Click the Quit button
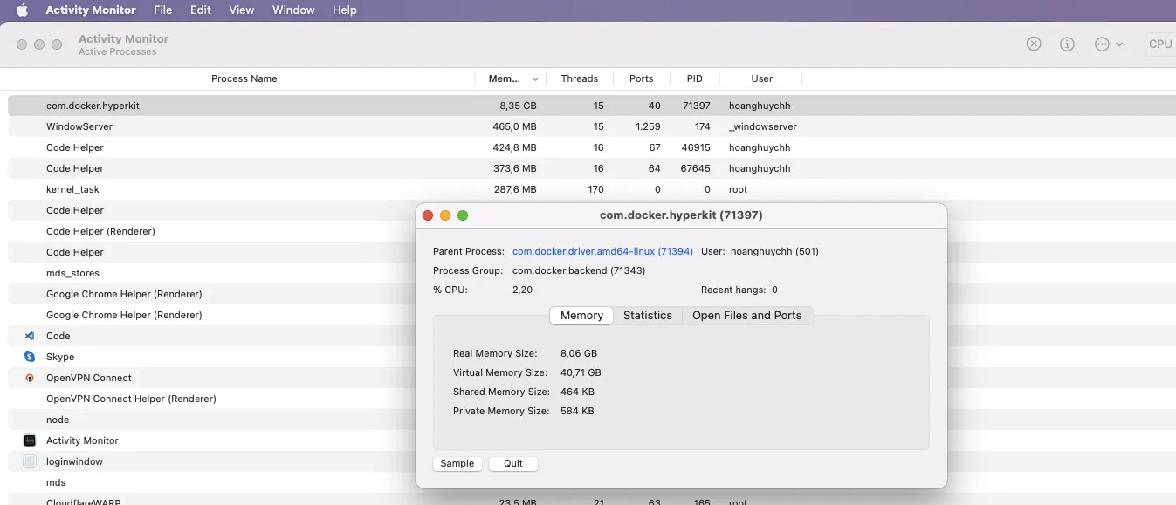 coord(513,463)
